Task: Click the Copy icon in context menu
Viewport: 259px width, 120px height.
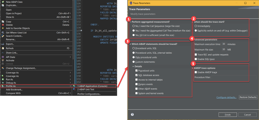Action: (3, 22)
